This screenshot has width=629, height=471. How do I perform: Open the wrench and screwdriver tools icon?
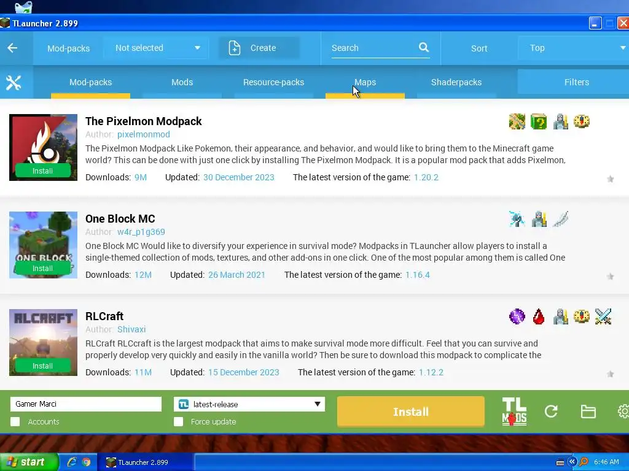click(14, 83)
